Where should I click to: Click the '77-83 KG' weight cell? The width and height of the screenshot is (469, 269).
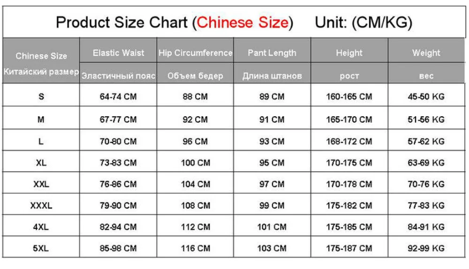coord(426,205)
